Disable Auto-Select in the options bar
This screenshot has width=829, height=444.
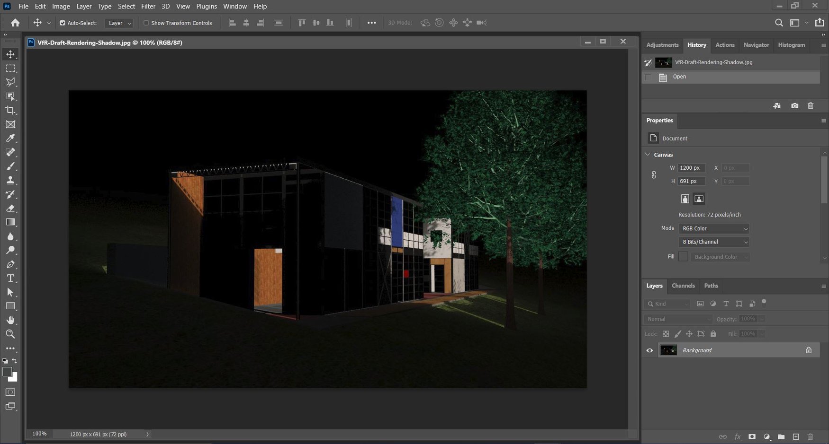click(x=62, y=22)
